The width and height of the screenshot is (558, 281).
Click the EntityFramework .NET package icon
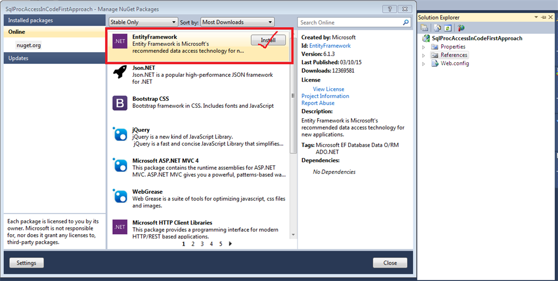tap(120, 41)
